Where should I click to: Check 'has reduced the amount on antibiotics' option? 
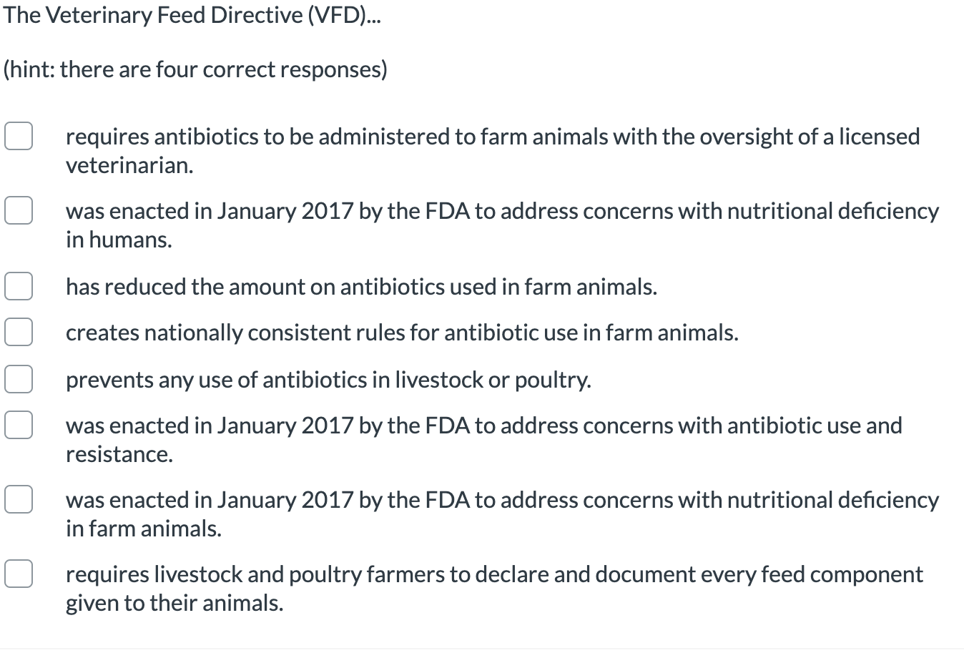pyautogui.click(x=19, y=286)
